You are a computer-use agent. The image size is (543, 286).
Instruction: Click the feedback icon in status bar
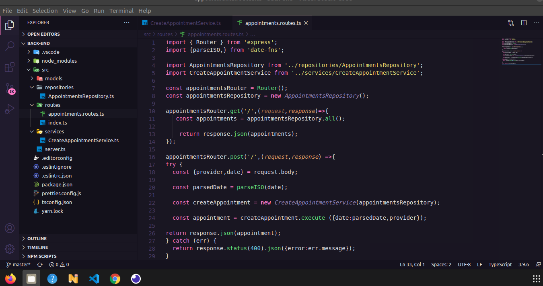pos(538,265)
